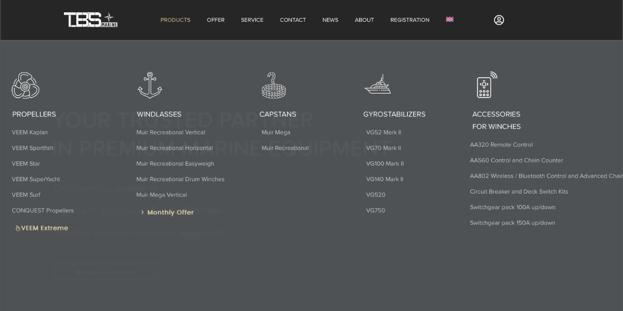Open the NEWS section
623x311 pixels.
(x=330, y=20)
